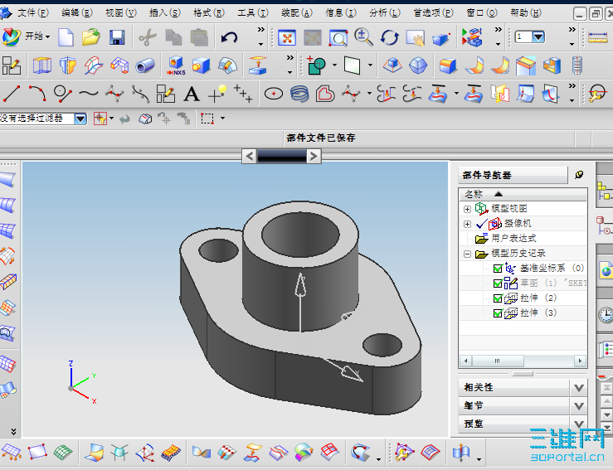Viewport: 613px width, 470px height.
Task: Open the 装配(A) menu
Action: tap(297, 13)
